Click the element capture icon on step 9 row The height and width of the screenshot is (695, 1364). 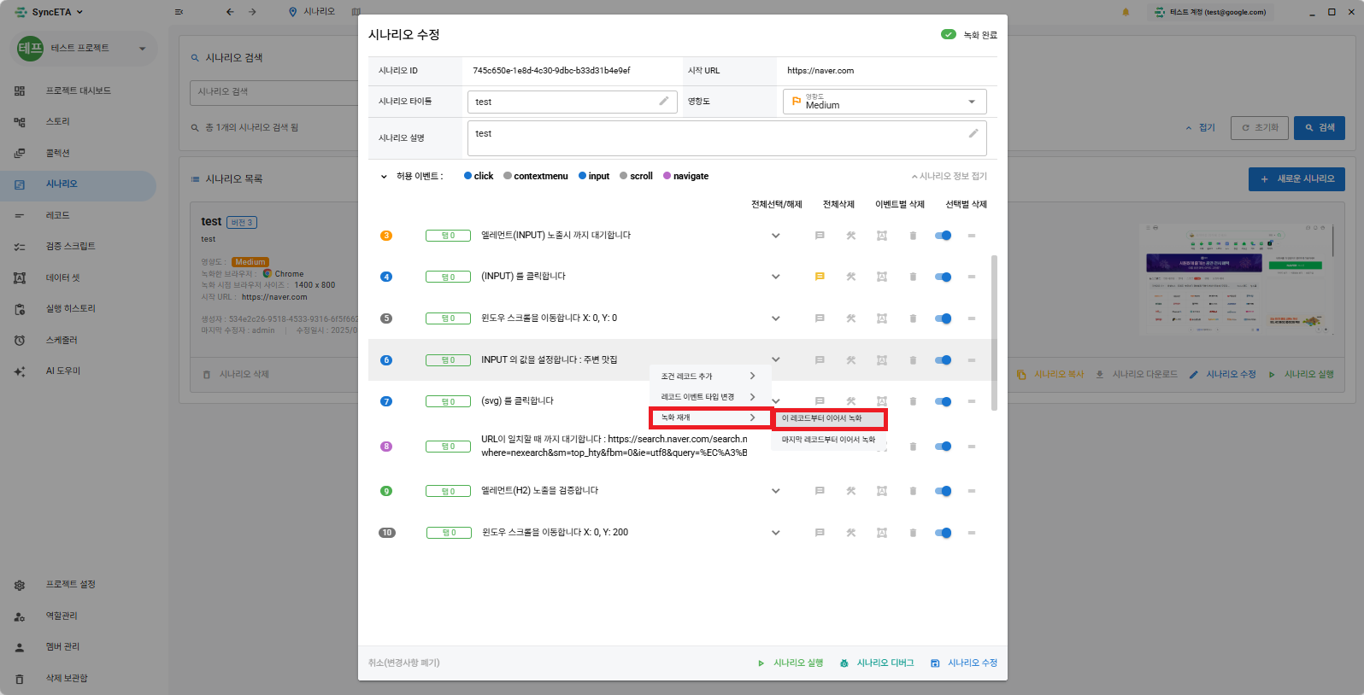(882, 491)
